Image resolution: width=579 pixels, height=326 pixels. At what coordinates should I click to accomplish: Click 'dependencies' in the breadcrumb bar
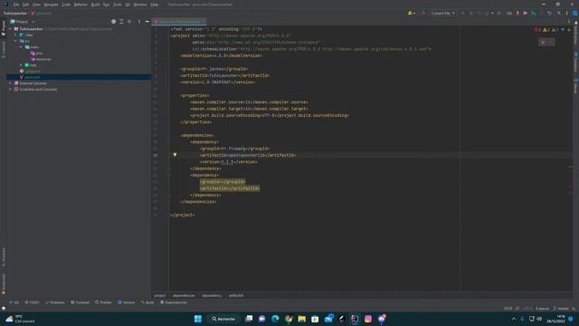click(x=184, y=295)
